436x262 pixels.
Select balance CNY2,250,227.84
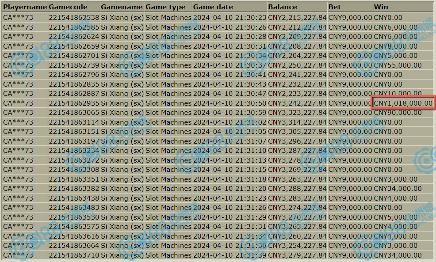click(297, 65)
